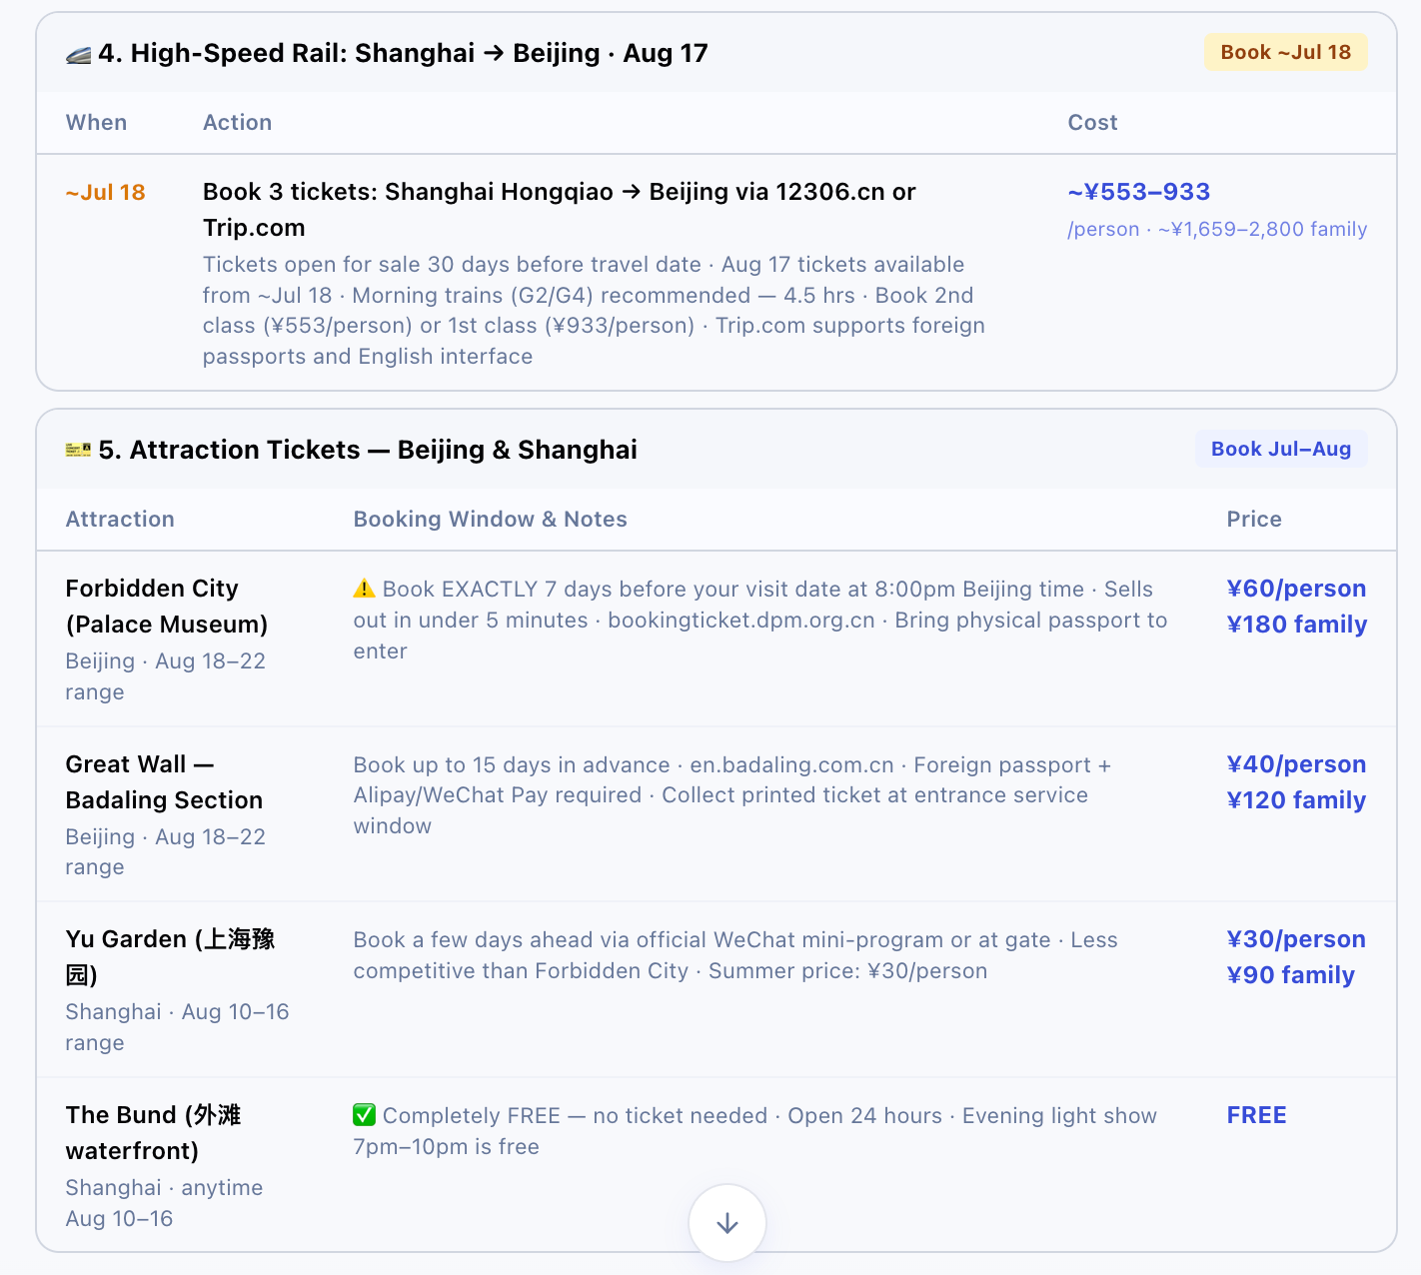Click the FREE price label
This screenshot has width=1421, height=1275.
point(1256,1115)
